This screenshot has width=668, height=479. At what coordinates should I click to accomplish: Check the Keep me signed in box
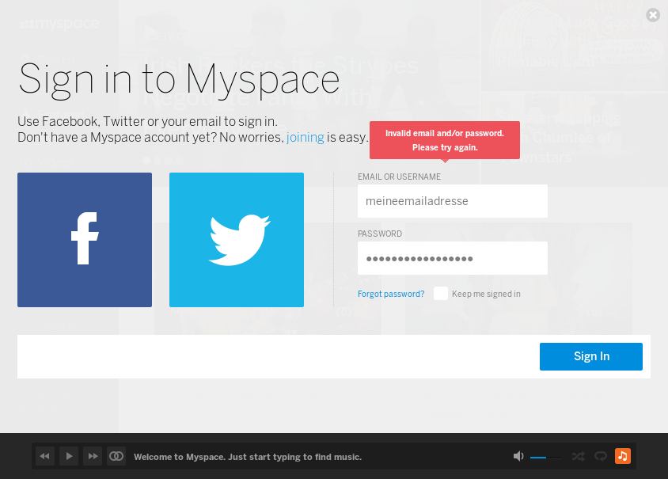[x=441, y=294]
